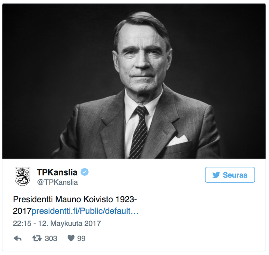Click the tweet text Presidentti Mauno Koivisto 1923-
The height and width of the screenshot is (255, 269).
(75, 199)
